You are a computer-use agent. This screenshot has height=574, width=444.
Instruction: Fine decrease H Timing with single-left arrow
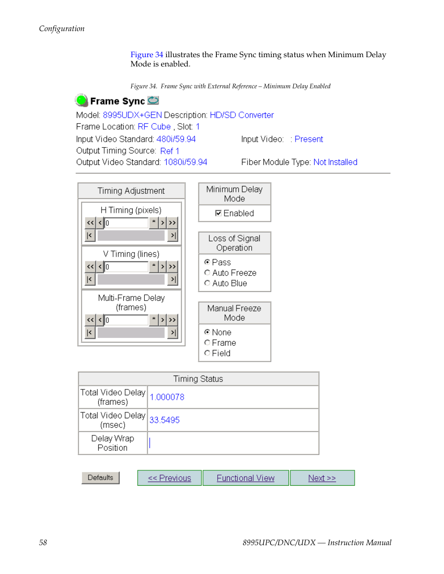coord(100,223)
